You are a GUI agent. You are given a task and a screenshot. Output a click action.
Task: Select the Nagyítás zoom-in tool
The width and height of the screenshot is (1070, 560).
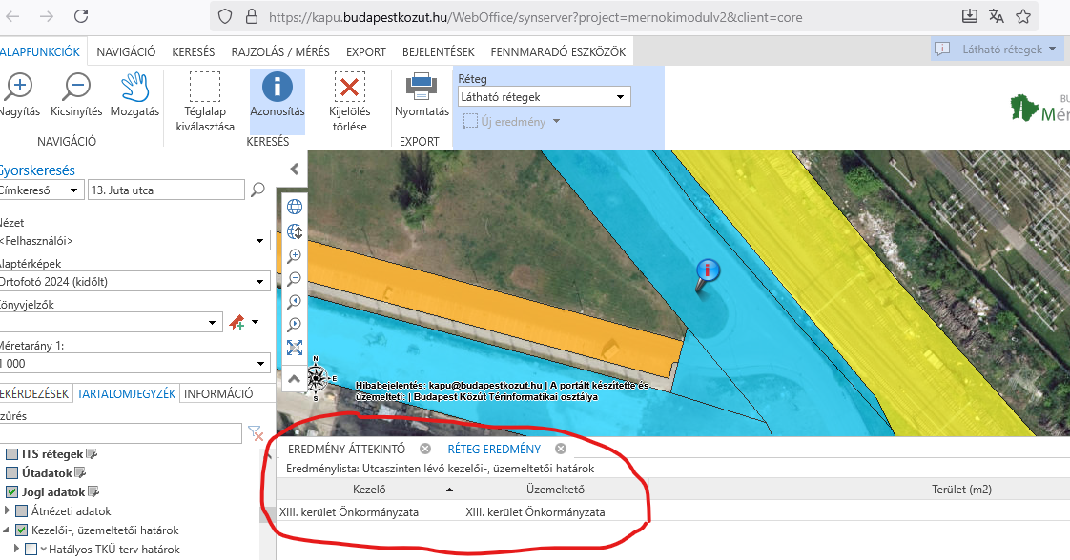[17, 88]
